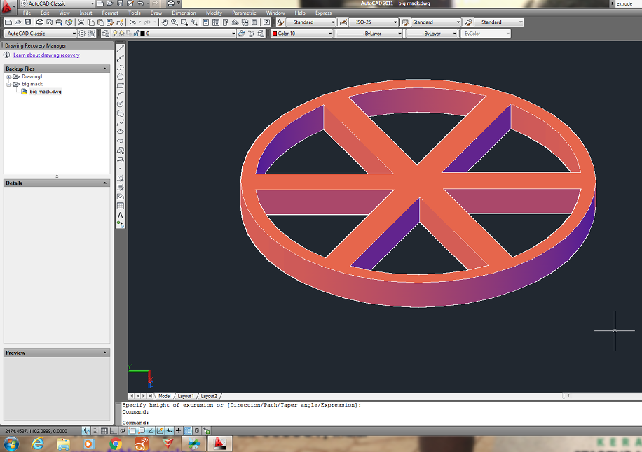The width and height of the screenshot is (642, 452).
Task: Click the extrude search box
Action: (x=628, y=3)
